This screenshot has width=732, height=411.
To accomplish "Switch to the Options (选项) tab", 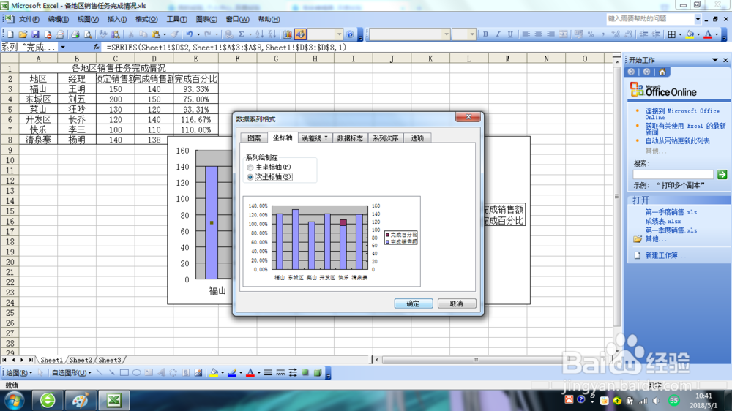I will pos(417,137).
